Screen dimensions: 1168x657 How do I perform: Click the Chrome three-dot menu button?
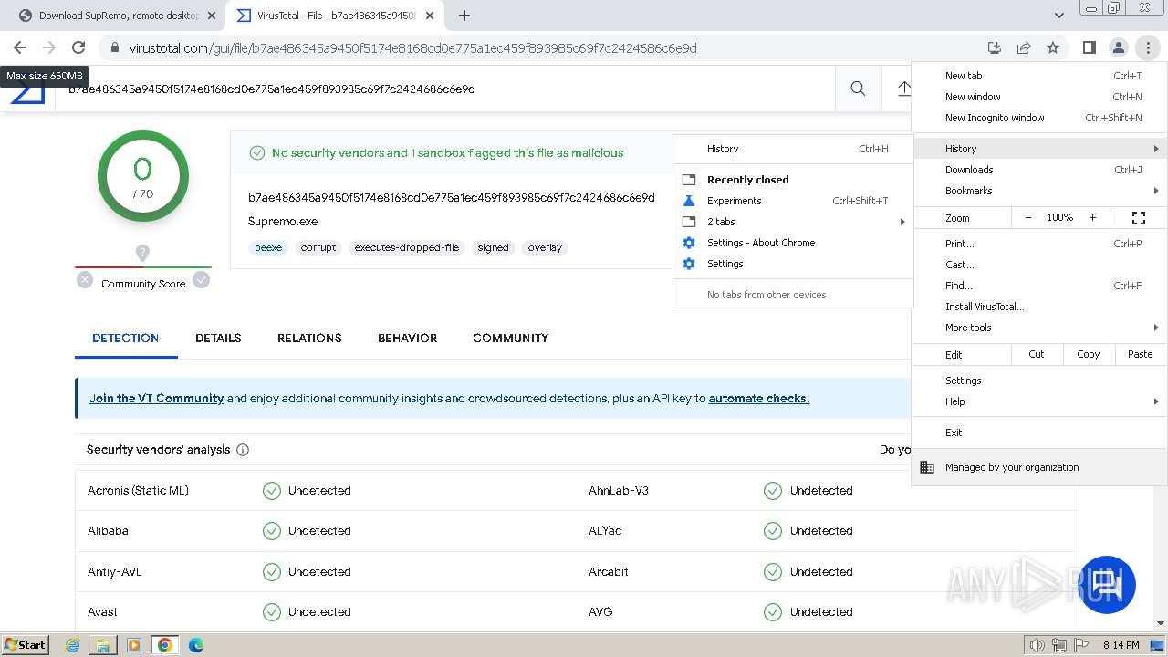pos(1147,47)
